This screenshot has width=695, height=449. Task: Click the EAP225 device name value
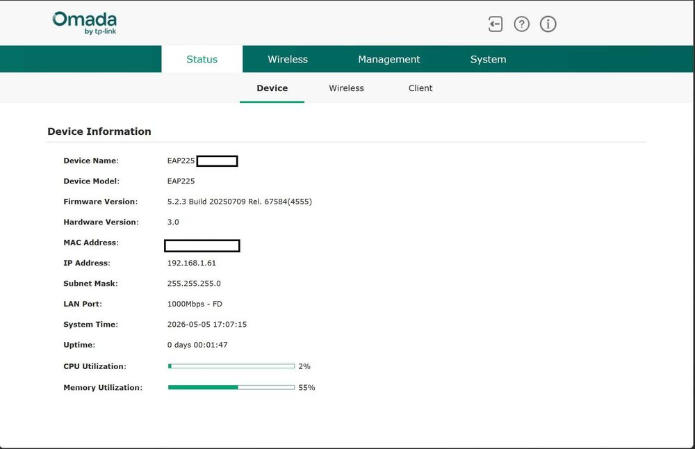click(181, 161)
